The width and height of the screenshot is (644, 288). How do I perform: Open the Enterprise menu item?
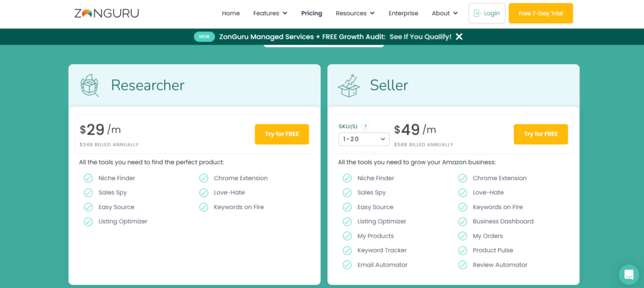point(403,13)
